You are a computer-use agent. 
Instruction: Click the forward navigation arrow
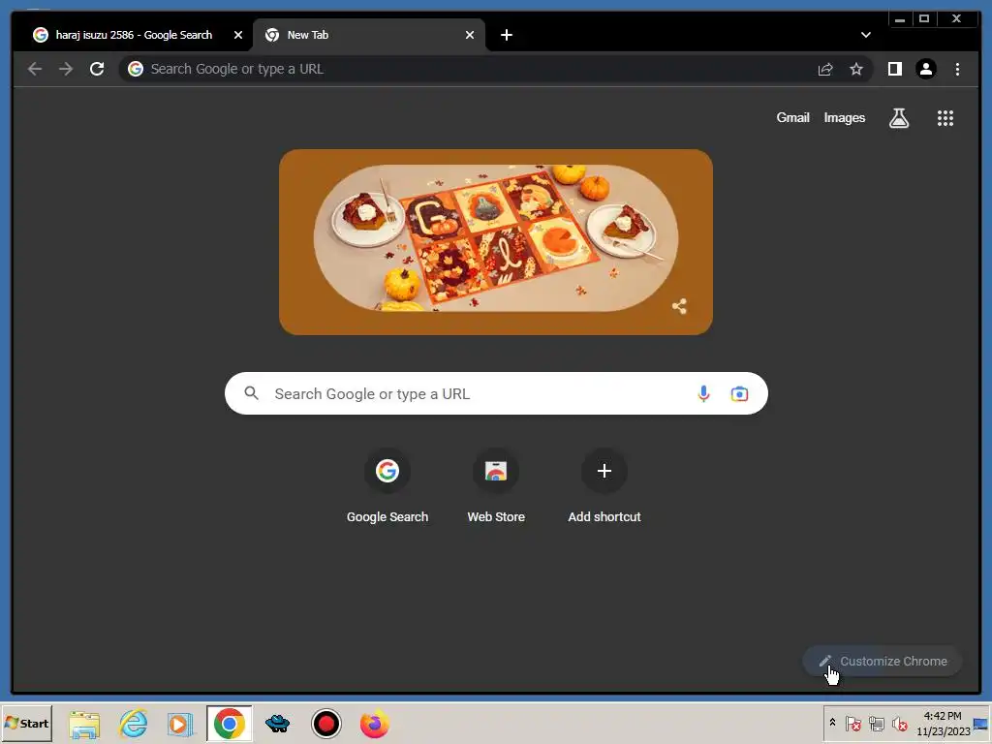point(66,69)
